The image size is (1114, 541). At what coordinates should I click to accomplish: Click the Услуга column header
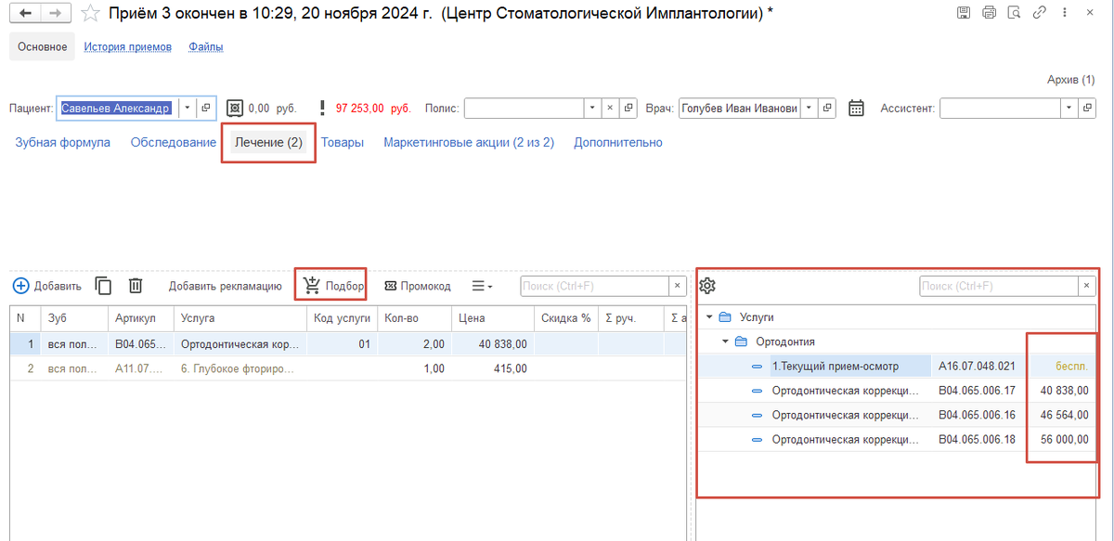[x=240, y=318]
